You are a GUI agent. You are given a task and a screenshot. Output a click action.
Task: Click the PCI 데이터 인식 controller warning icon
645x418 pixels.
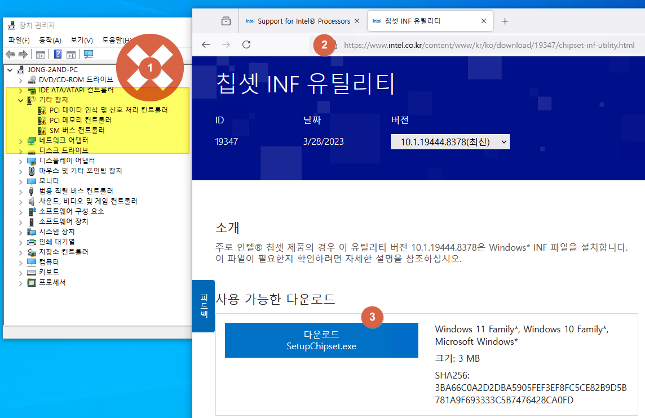click(x=42, y=110)
